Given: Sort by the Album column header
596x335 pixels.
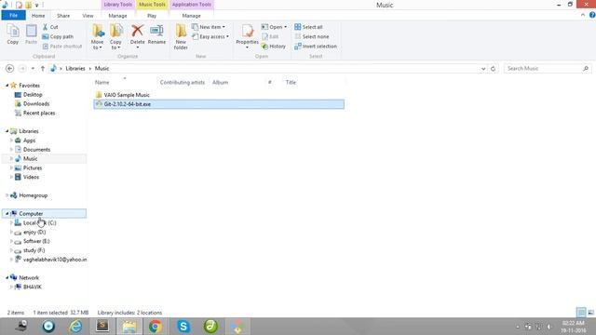Looking at the screenshot, I should pos(220,82).
